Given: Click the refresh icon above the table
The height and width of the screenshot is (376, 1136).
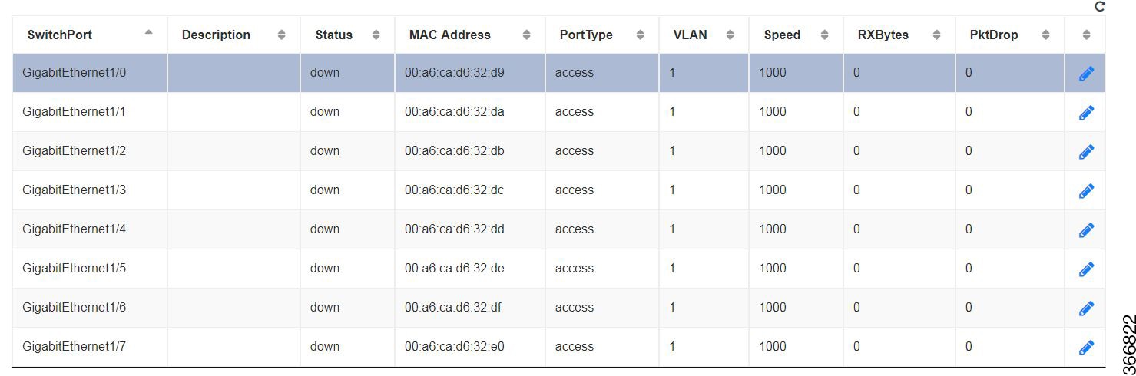Looking at the screenshot, I should tap(1100, 6).
